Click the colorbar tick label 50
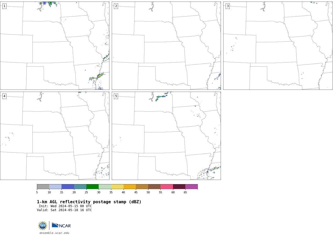This screenshot has width=335, height=236. point(148,193)
